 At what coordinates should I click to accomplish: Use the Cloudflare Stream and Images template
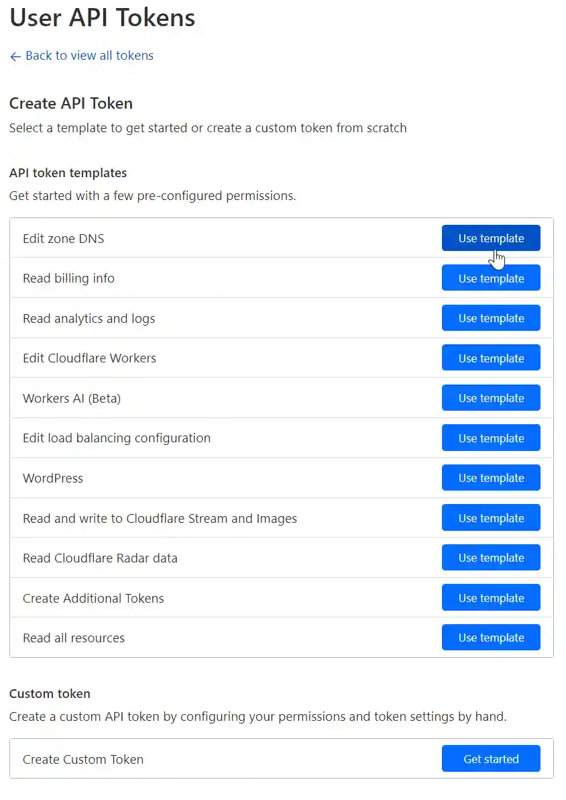[490, 517]
